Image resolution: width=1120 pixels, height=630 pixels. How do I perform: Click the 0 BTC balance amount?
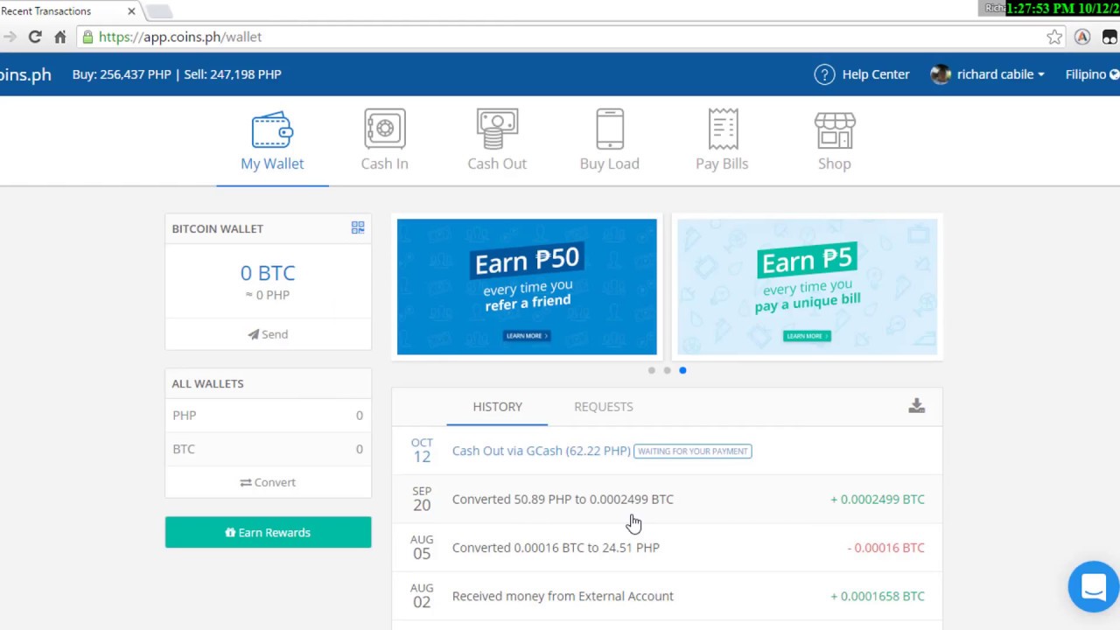click(x=268, y=273)
